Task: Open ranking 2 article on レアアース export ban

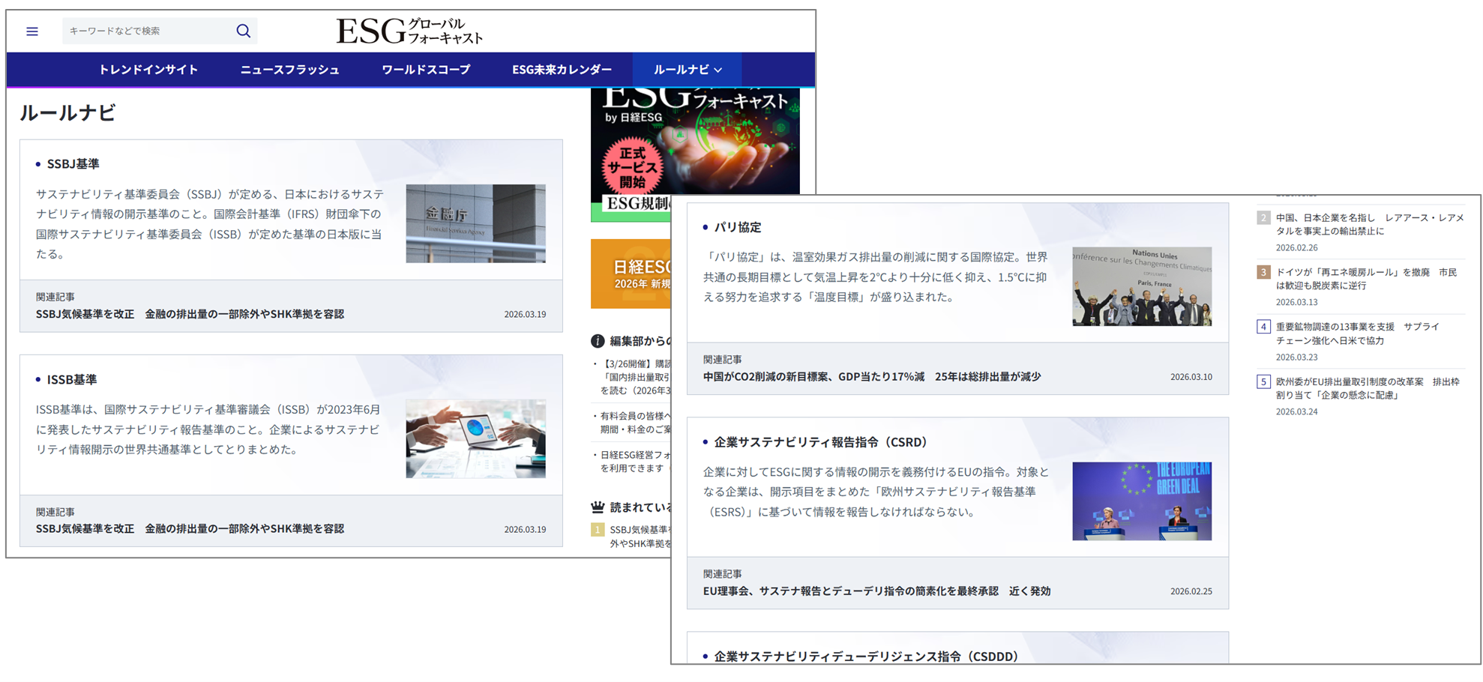Action: pyautogui.click(x=1370, y=224)
